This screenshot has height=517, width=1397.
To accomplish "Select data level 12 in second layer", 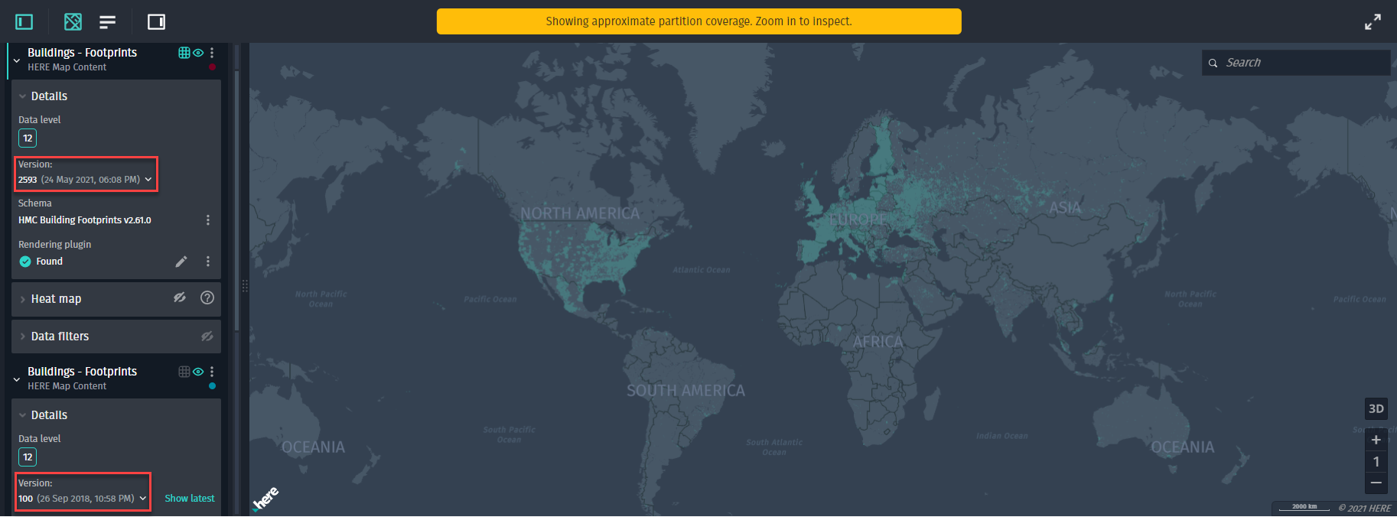I will point(28,457).
